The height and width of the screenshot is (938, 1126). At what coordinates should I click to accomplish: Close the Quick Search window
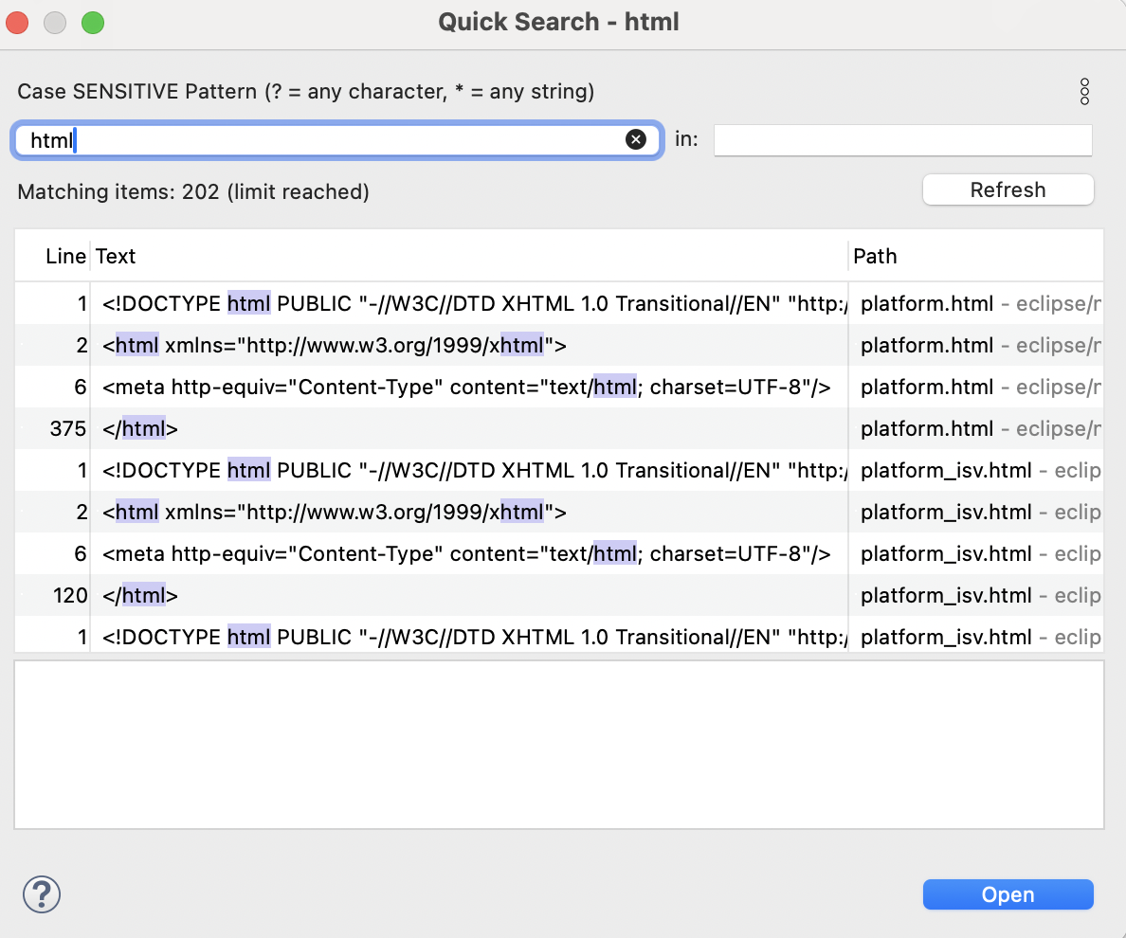[x=17, y=22]
